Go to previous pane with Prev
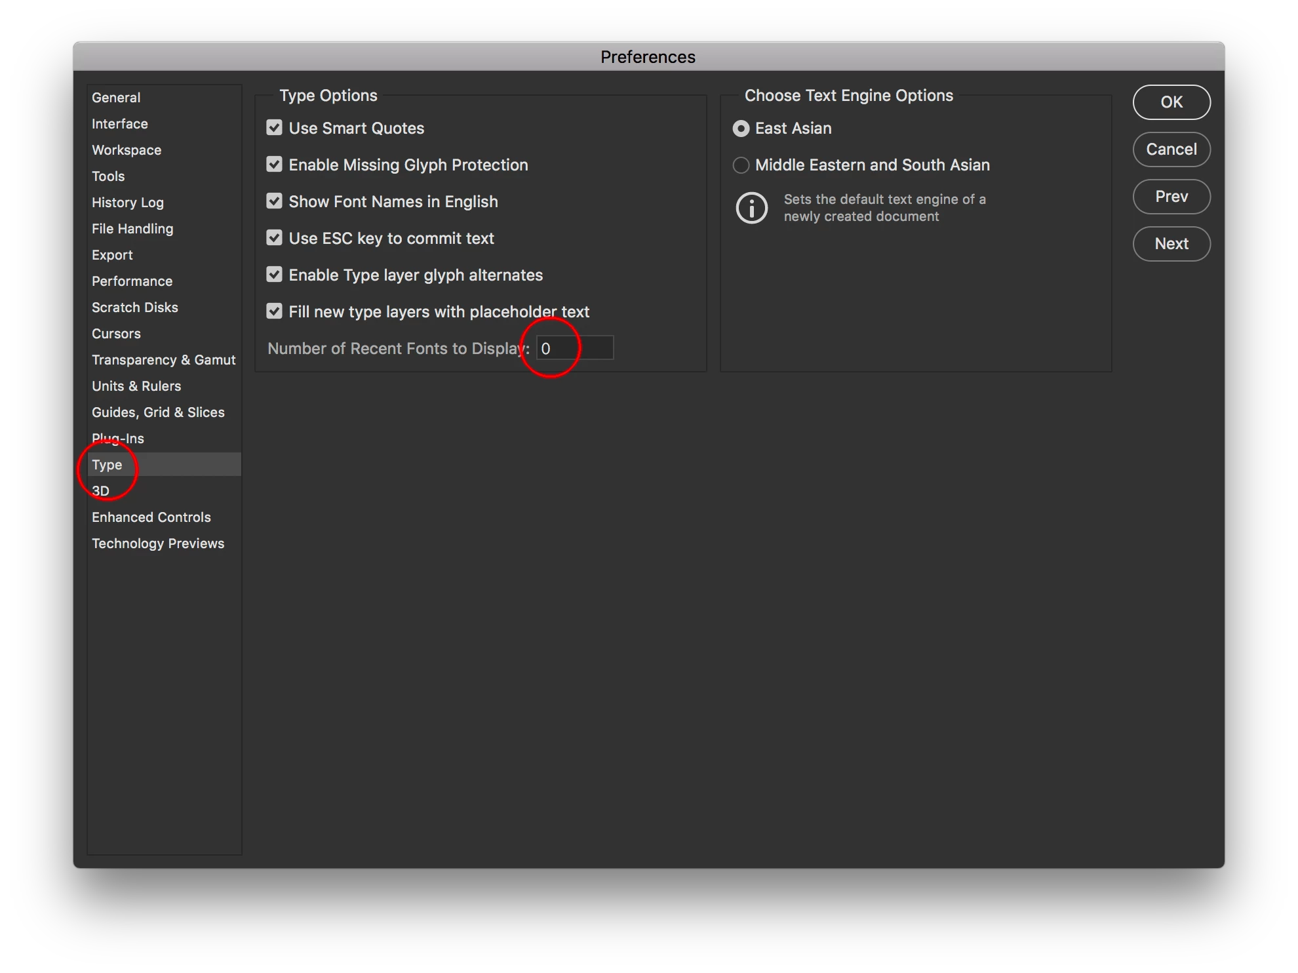This screenshot has height=973, width=1298. [x=1171, y=197]
